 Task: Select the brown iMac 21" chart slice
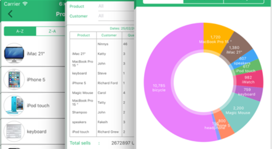point(234,50)
